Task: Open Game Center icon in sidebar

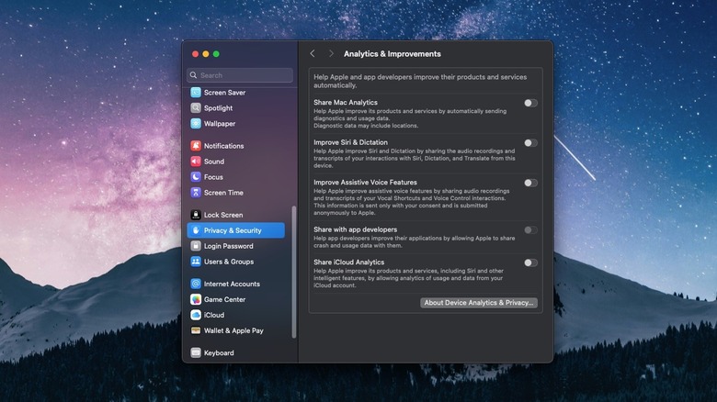Action: point(196,299)
